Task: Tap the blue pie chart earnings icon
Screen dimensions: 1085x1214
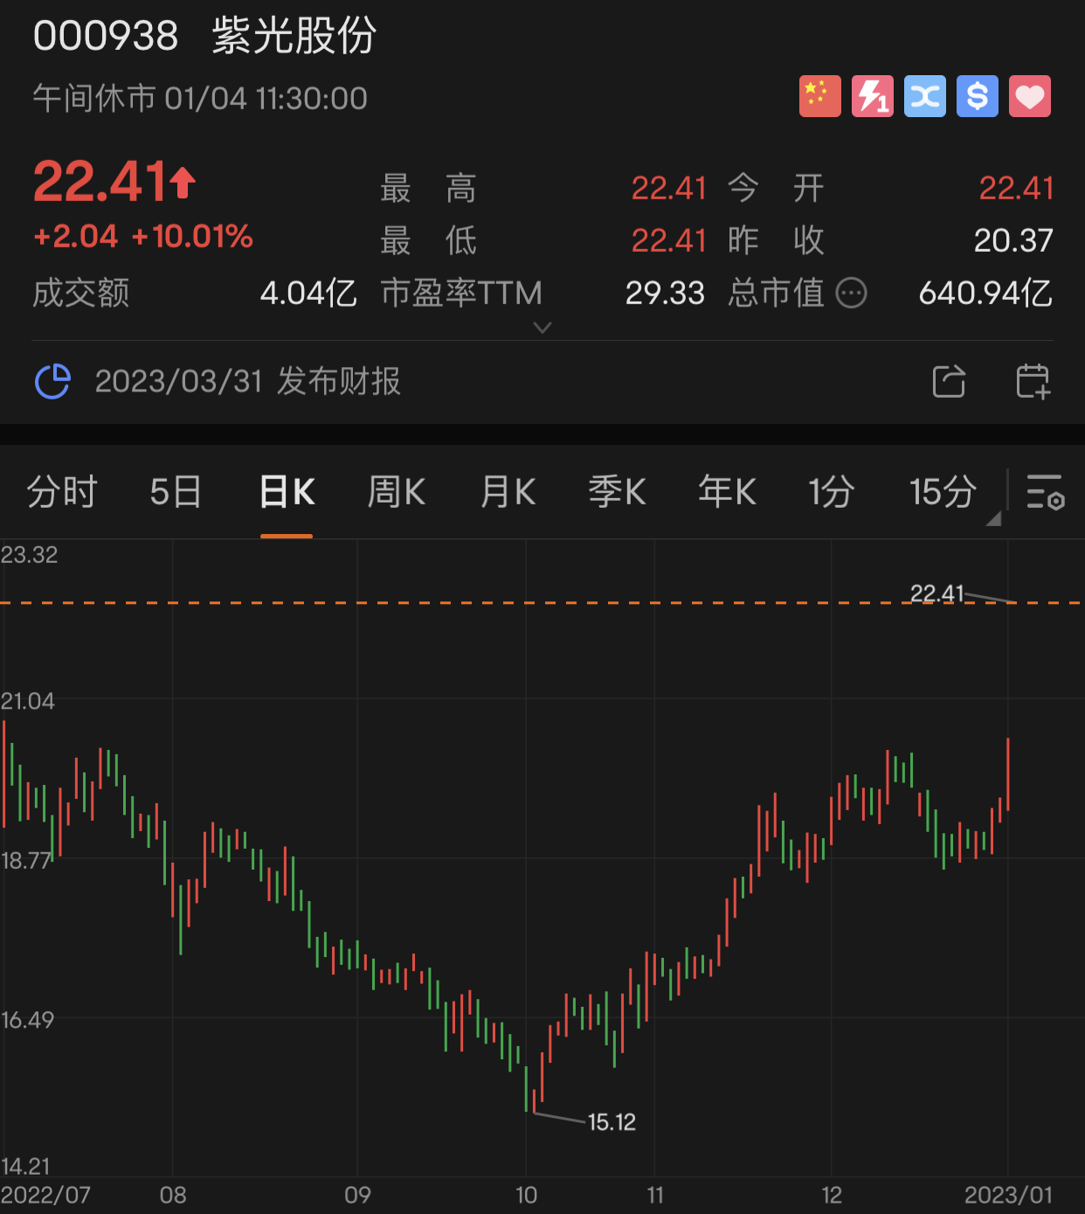Action: point(52,381)
